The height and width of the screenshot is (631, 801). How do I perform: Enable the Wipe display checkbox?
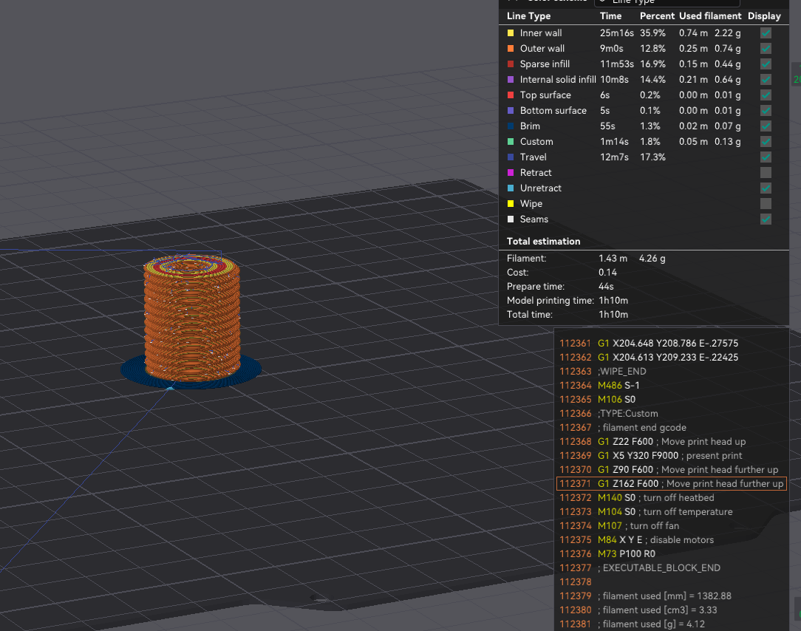pyautogui.click(x=766, y=204)
